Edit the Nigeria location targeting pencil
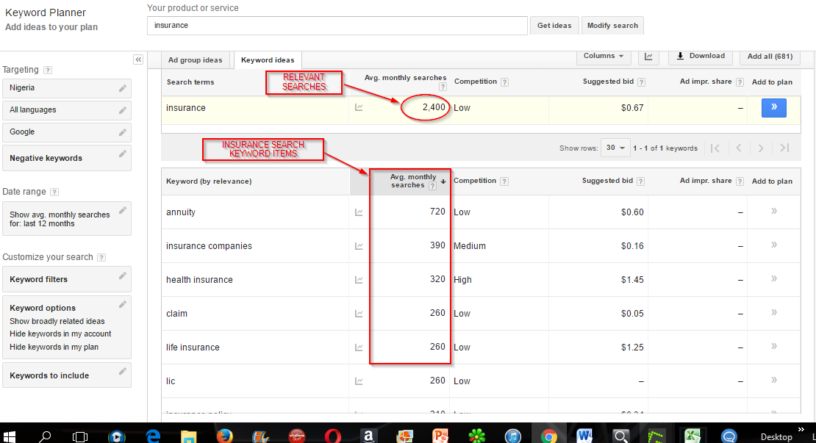Viewport: 816px width, 443px height. point(123,88)
